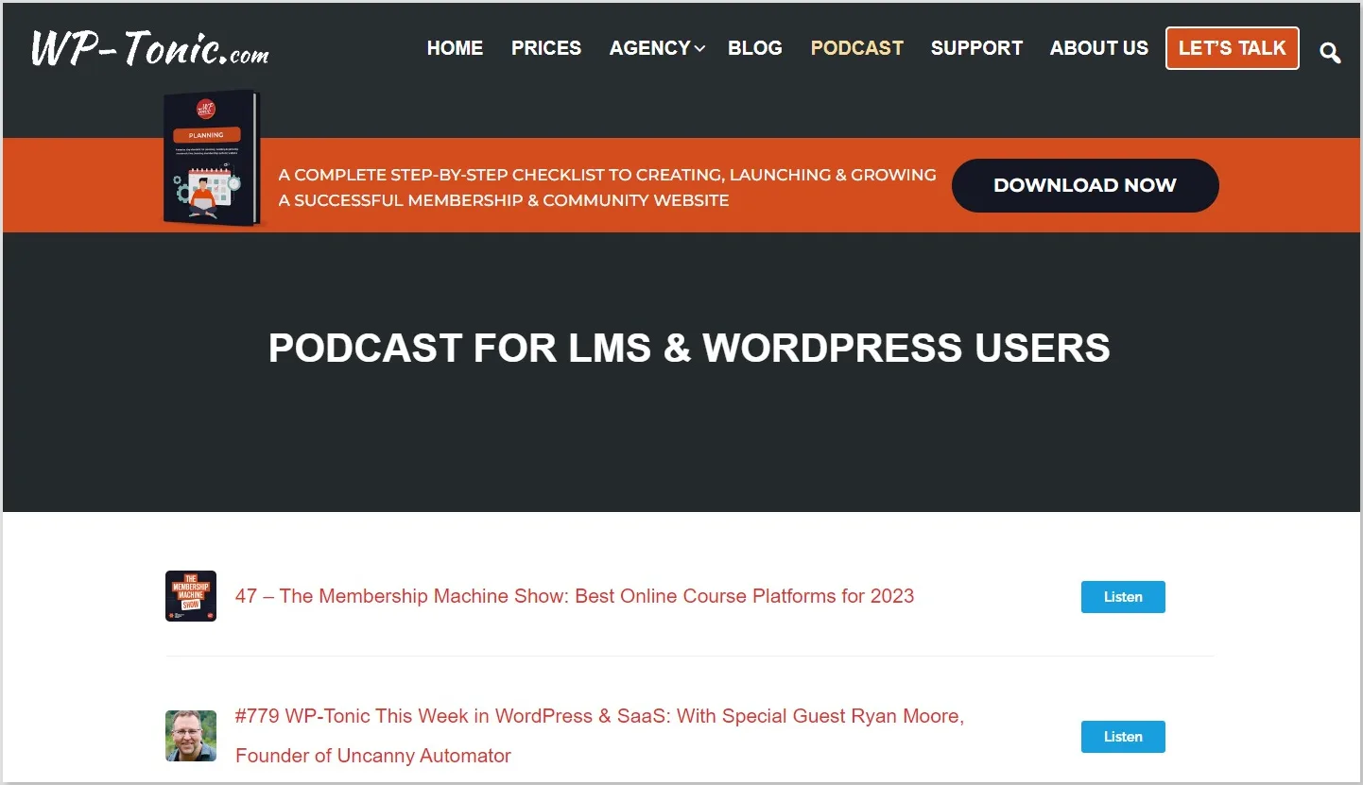
Task: Click the step-by-step checklist banner text
Action: point(607,187)
